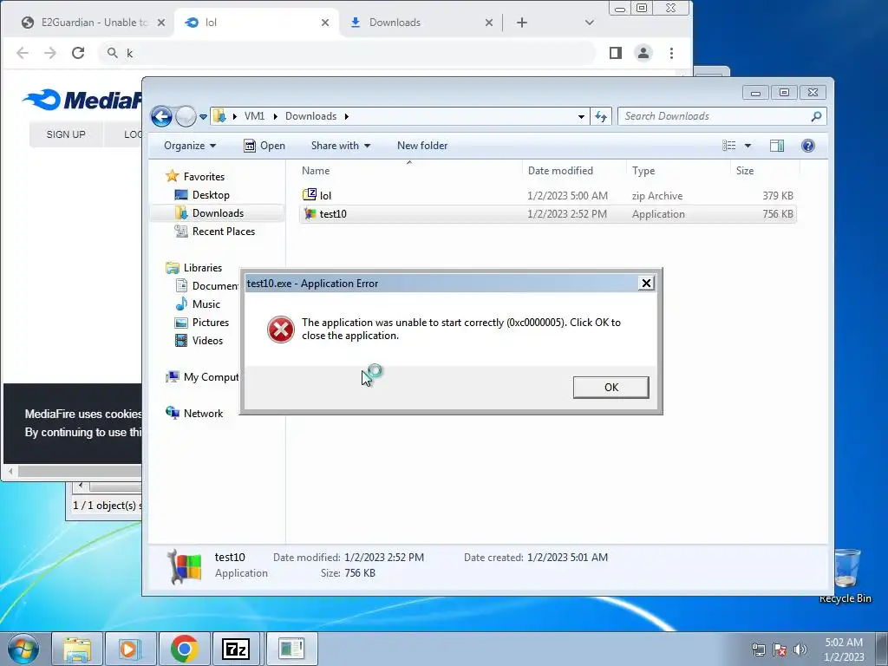The image size is (888, 666).
Task: Sort by the Name column
Action: click(x=409, y=171)
